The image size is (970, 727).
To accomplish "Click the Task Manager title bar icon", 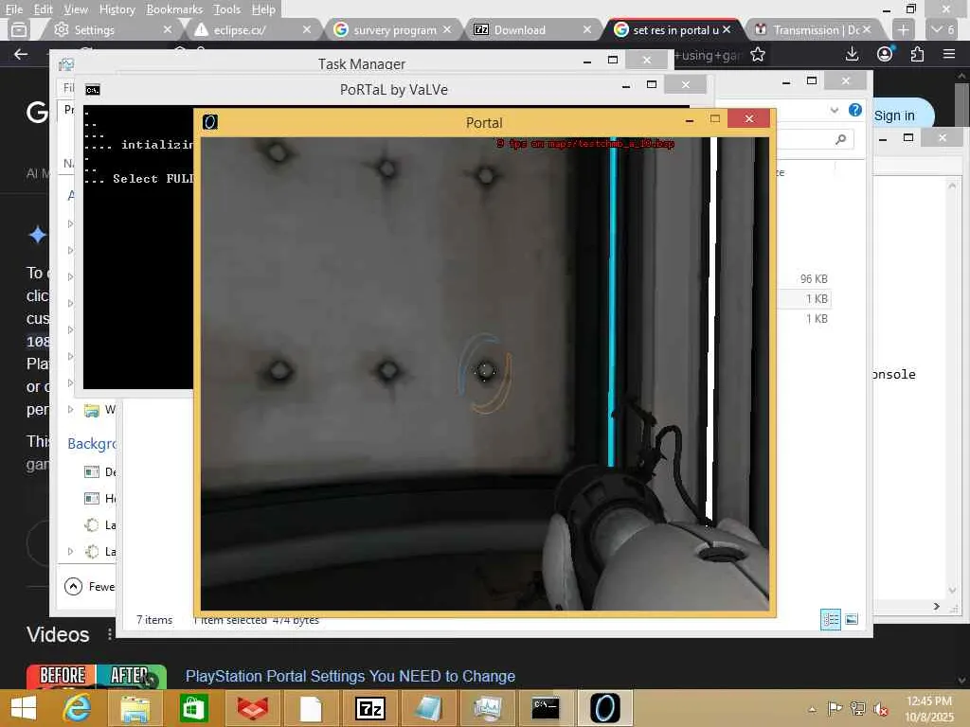I will pyautogui.click(x=66, y=64).
